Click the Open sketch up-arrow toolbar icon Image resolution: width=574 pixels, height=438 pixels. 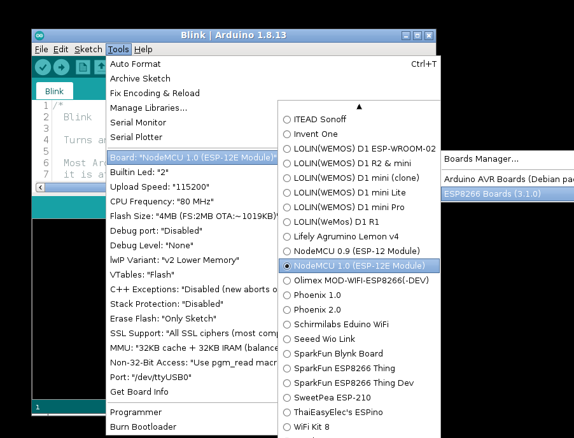coord(101,67)
